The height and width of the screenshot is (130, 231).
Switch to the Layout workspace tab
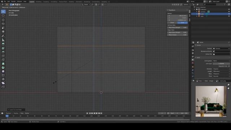(32, 1)
